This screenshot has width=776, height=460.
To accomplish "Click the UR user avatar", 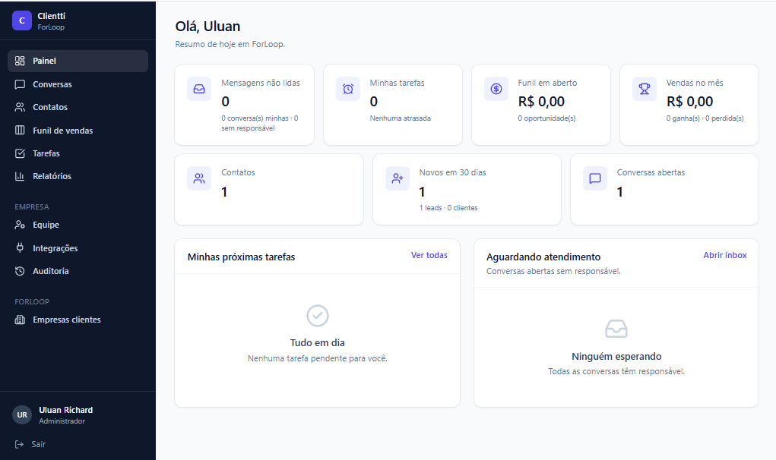I will tap(22, 415).
